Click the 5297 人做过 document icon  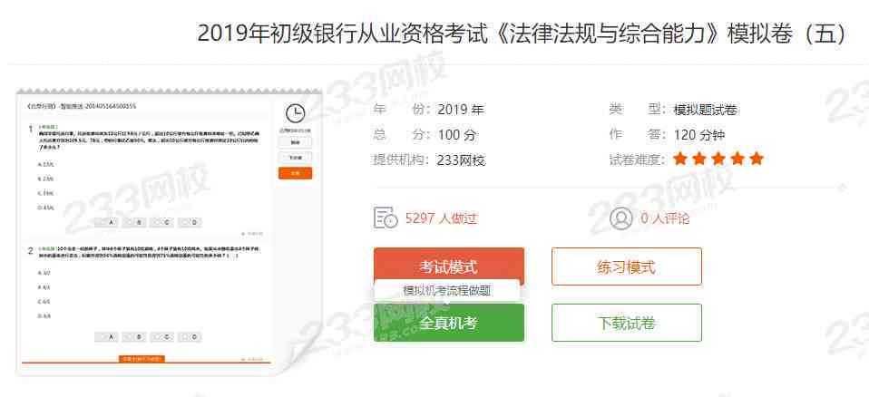point(386,218)
